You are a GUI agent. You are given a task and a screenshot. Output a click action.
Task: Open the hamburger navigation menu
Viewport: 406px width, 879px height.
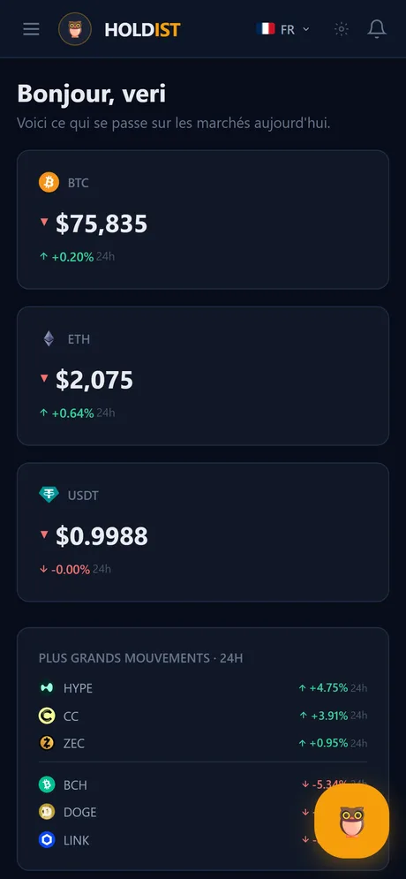[x=32, y=29]
